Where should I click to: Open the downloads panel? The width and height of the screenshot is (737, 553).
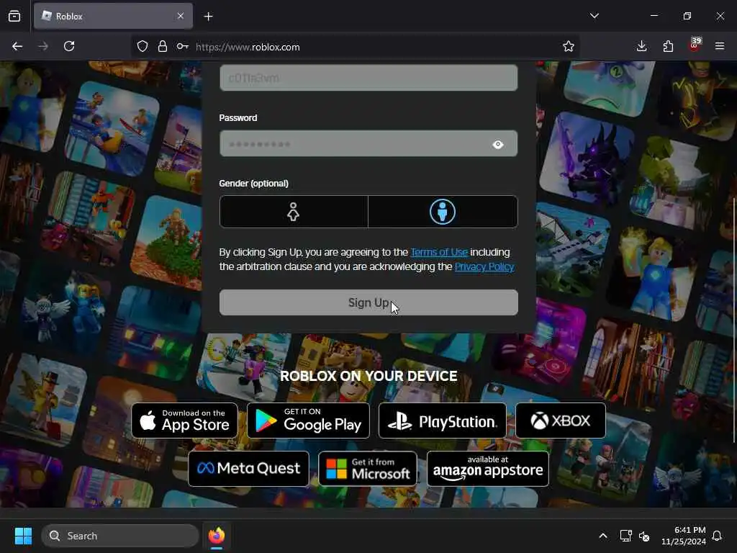click(x=641, y=46)
